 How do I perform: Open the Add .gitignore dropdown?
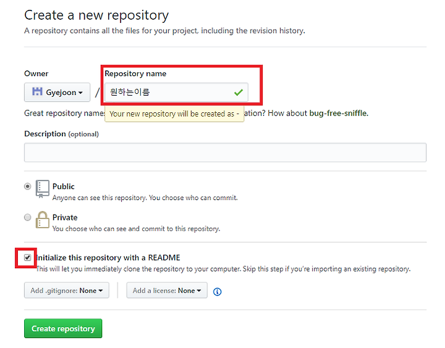tap(67, 290)
